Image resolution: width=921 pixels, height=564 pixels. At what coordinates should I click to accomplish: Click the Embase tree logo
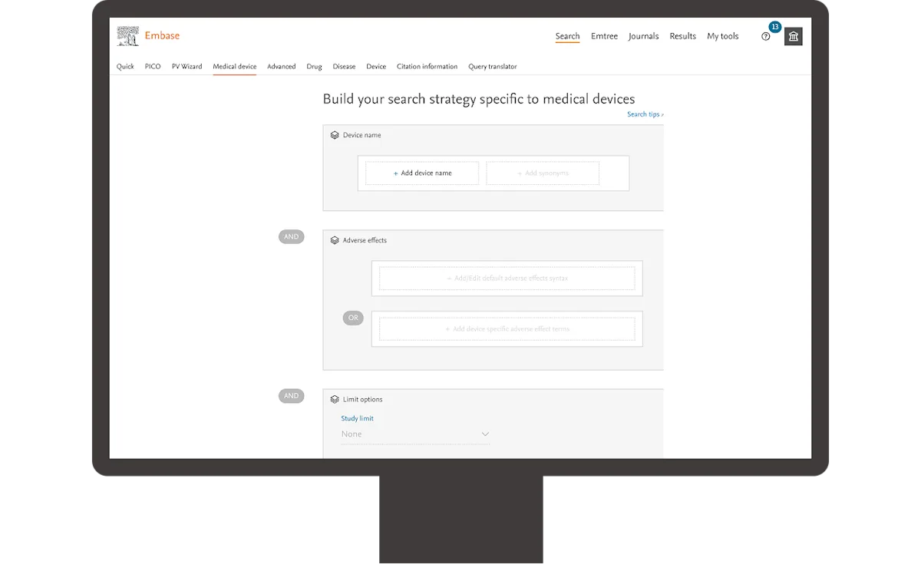[127, 35]
